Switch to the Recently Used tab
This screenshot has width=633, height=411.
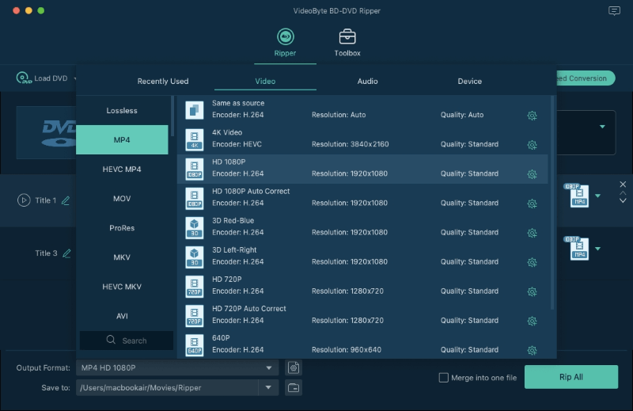pos(163,81)
